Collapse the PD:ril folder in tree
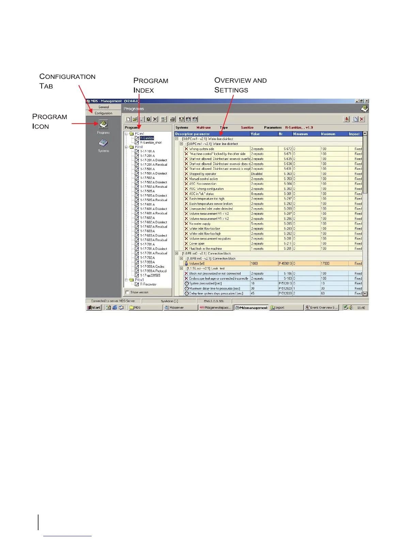The image size is (417, 539). click(126, 147)
